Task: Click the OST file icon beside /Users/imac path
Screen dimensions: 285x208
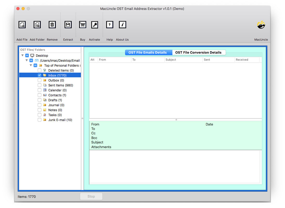Action: 37,60
